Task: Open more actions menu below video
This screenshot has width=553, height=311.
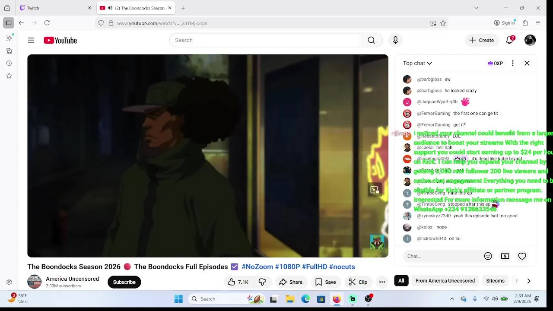Action: [x=382, y=282]
